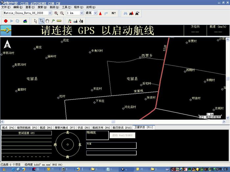Image resolution: width=230 pixels, height=172 pixels.
Task: Select the ruler measure tool
Action: (59, 21)
